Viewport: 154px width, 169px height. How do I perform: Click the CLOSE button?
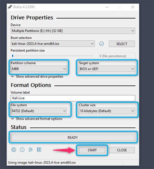coord(122,150)
